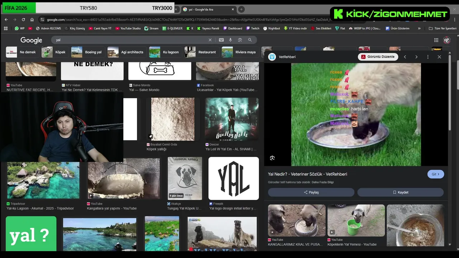Filter images by Boeing yal chip
This screenshot has width=459, height=258.
click(x=87, y=52)
